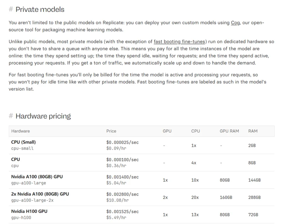The height and width of the screenshot is (224, 286).
Task: Select the gpu-h100 identifier code text
Action: 20,218
